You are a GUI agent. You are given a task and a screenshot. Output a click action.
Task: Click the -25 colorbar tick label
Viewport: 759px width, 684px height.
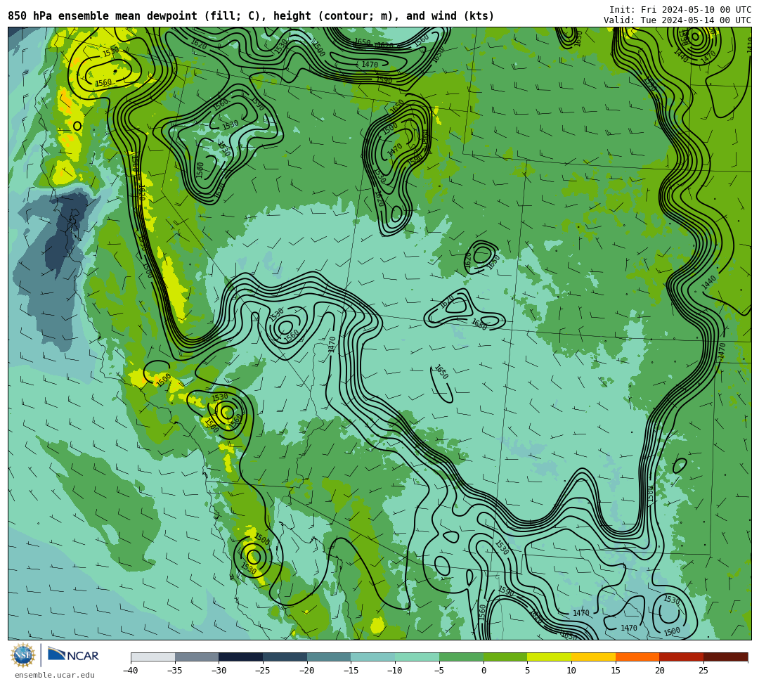click(x=262, y=671)
